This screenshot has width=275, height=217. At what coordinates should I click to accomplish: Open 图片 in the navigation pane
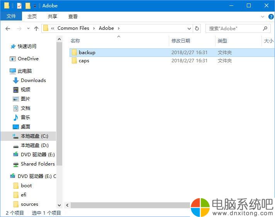click(25, 99)
